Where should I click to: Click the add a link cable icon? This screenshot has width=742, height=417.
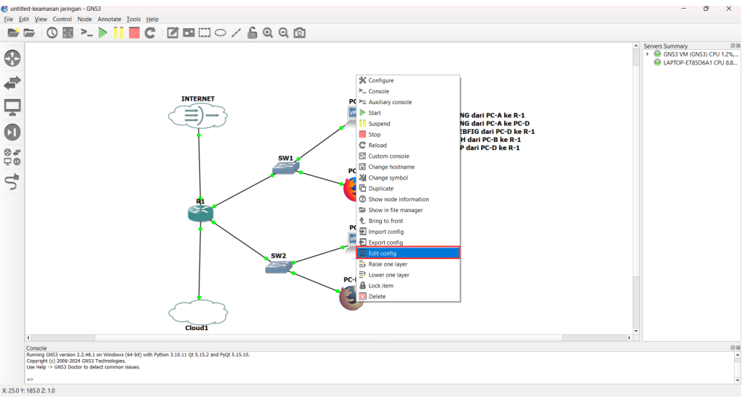(x=12, y=182)
